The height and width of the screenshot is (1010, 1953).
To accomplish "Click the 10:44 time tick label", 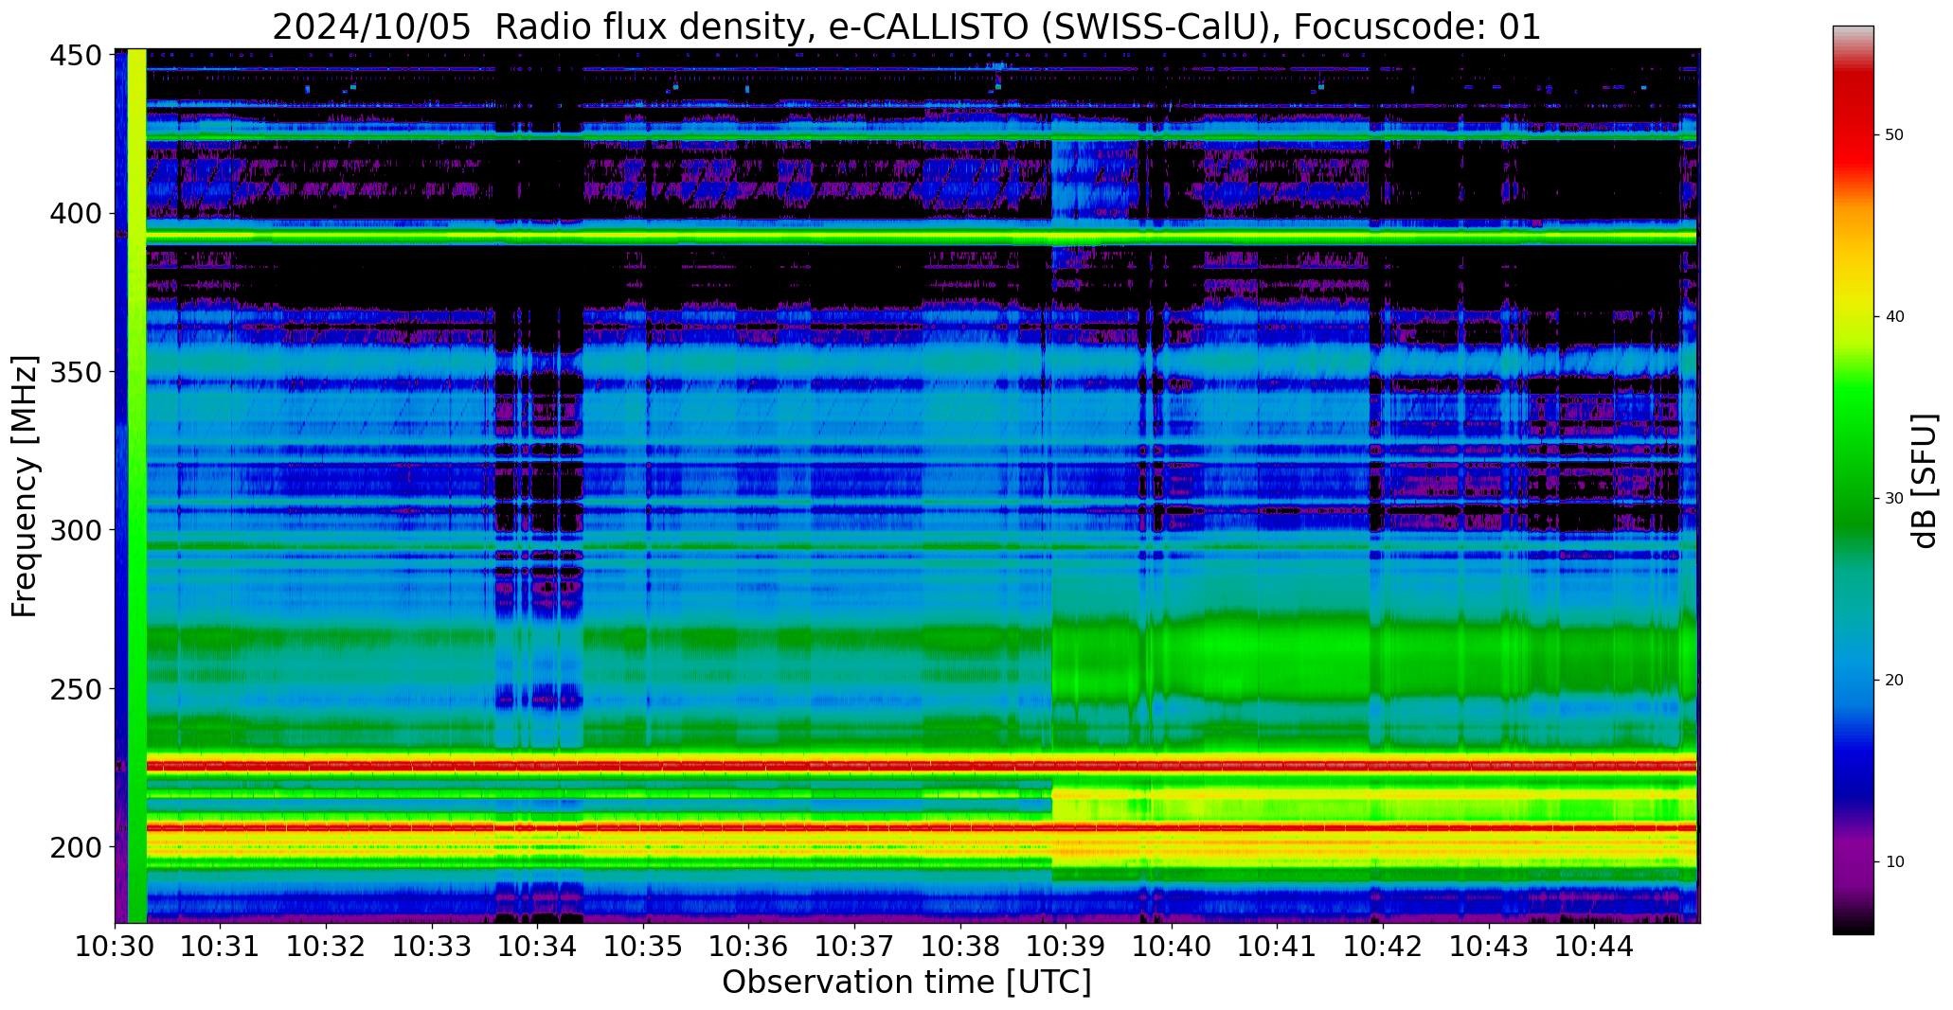I will point(1594,946).
